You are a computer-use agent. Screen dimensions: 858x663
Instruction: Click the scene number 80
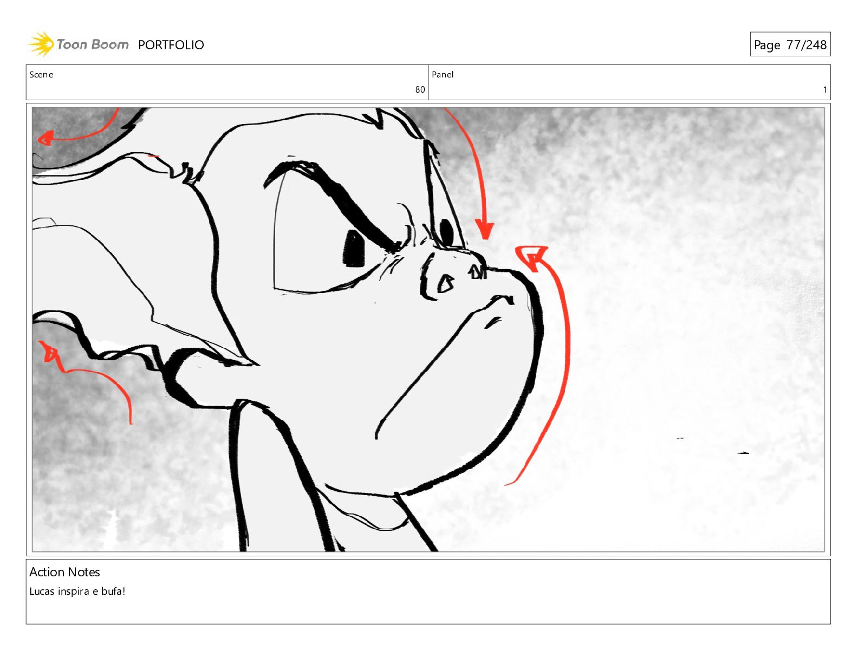point(420,90)
